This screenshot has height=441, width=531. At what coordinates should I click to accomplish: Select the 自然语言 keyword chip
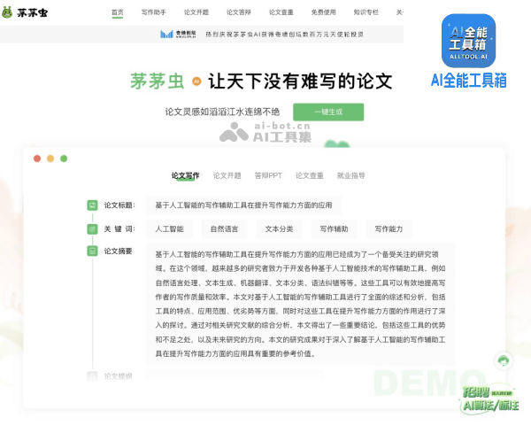(224, 229)
